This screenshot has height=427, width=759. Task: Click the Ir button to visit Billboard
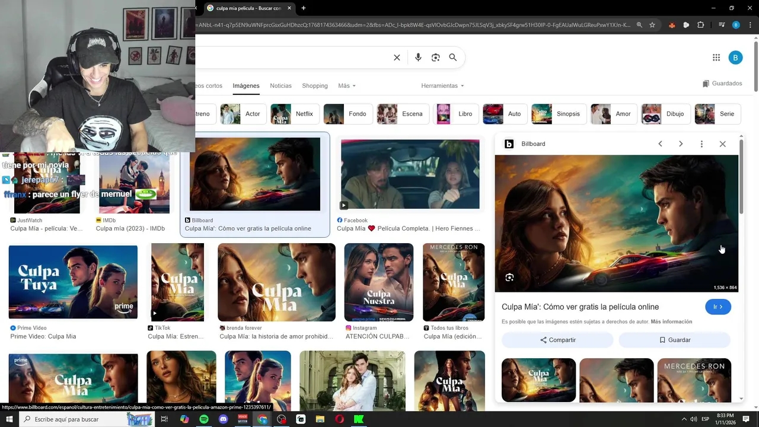pos(718,307)
